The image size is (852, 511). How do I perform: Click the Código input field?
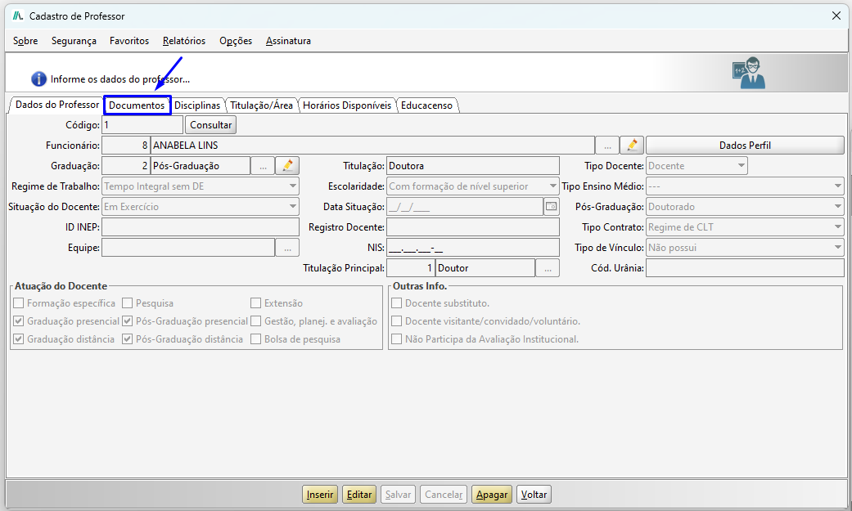tap(142, 125)
